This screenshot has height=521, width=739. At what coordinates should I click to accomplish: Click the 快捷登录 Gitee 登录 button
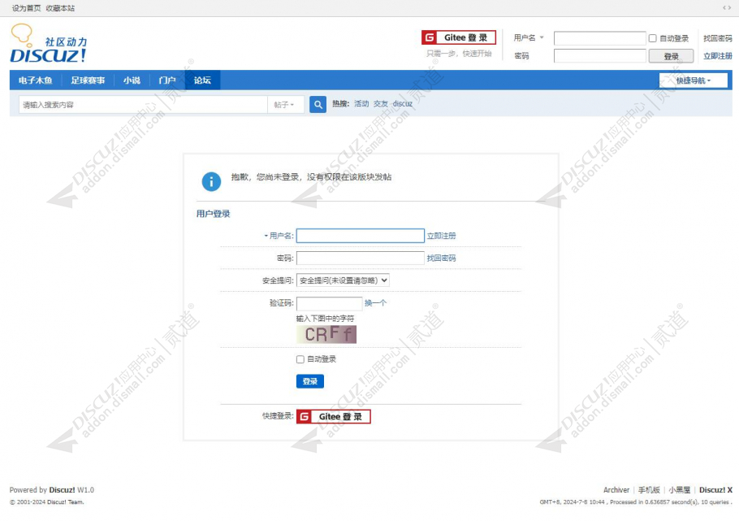[333, 416]
